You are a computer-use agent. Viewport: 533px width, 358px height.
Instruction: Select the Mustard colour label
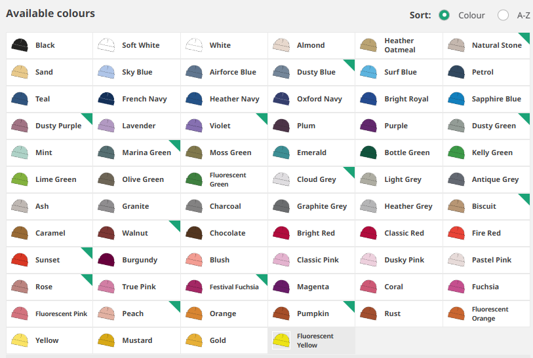137,340
